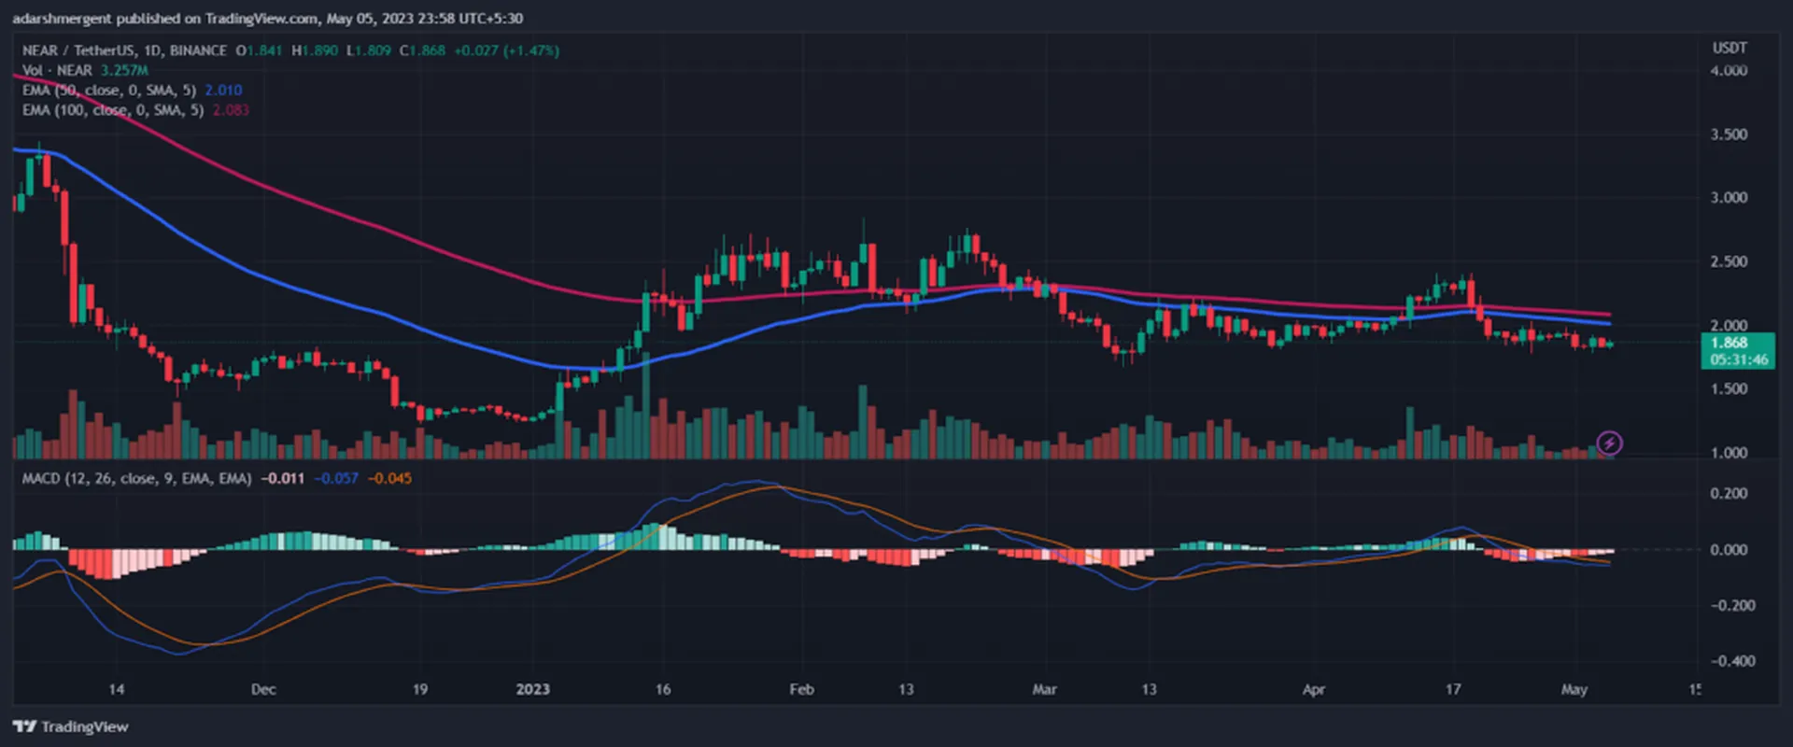
Task: Click the high price H1.890
Action: click(315, 50)
